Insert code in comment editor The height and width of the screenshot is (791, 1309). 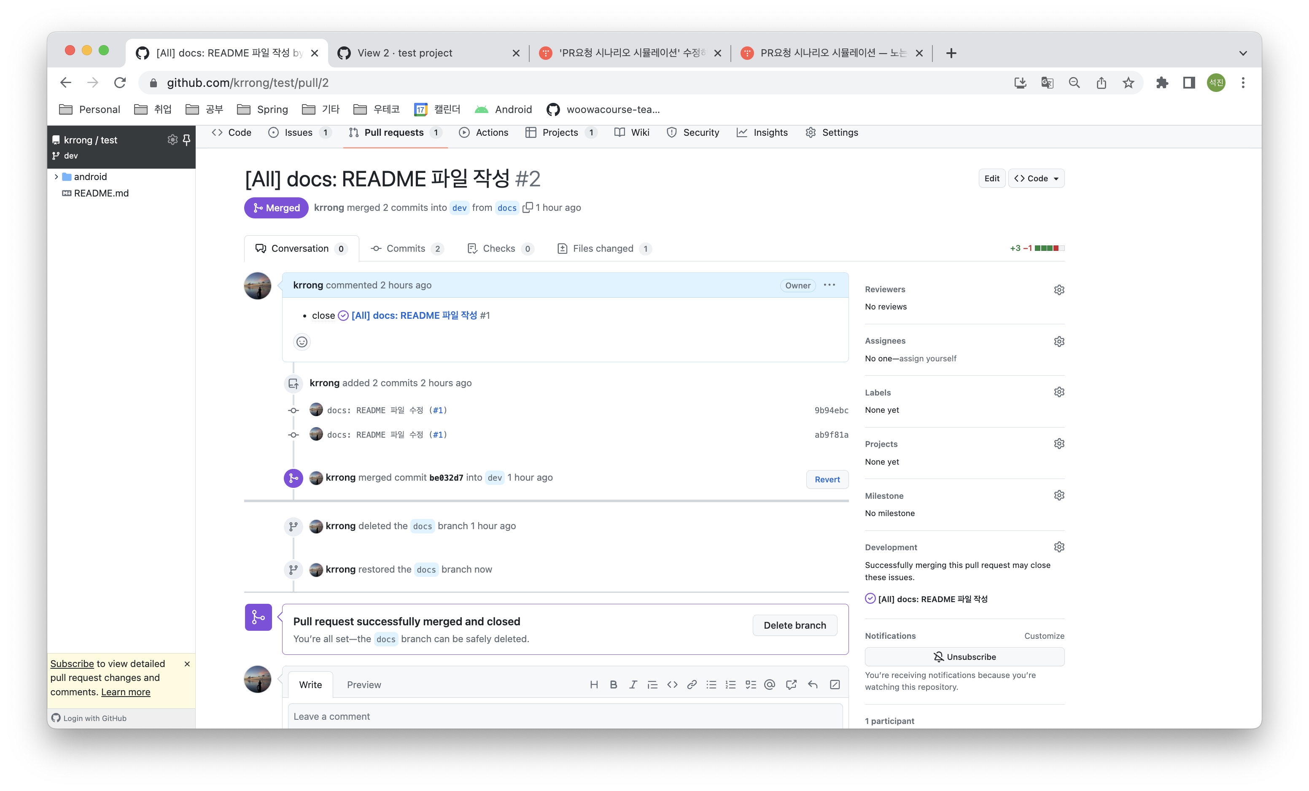tap(672, 685)
